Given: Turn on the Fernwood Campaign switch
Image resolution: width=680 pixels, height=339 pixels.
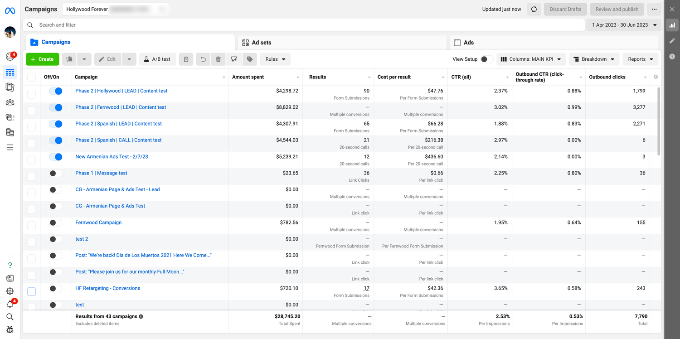Looking at the screenshot, I should click(56, 223).
